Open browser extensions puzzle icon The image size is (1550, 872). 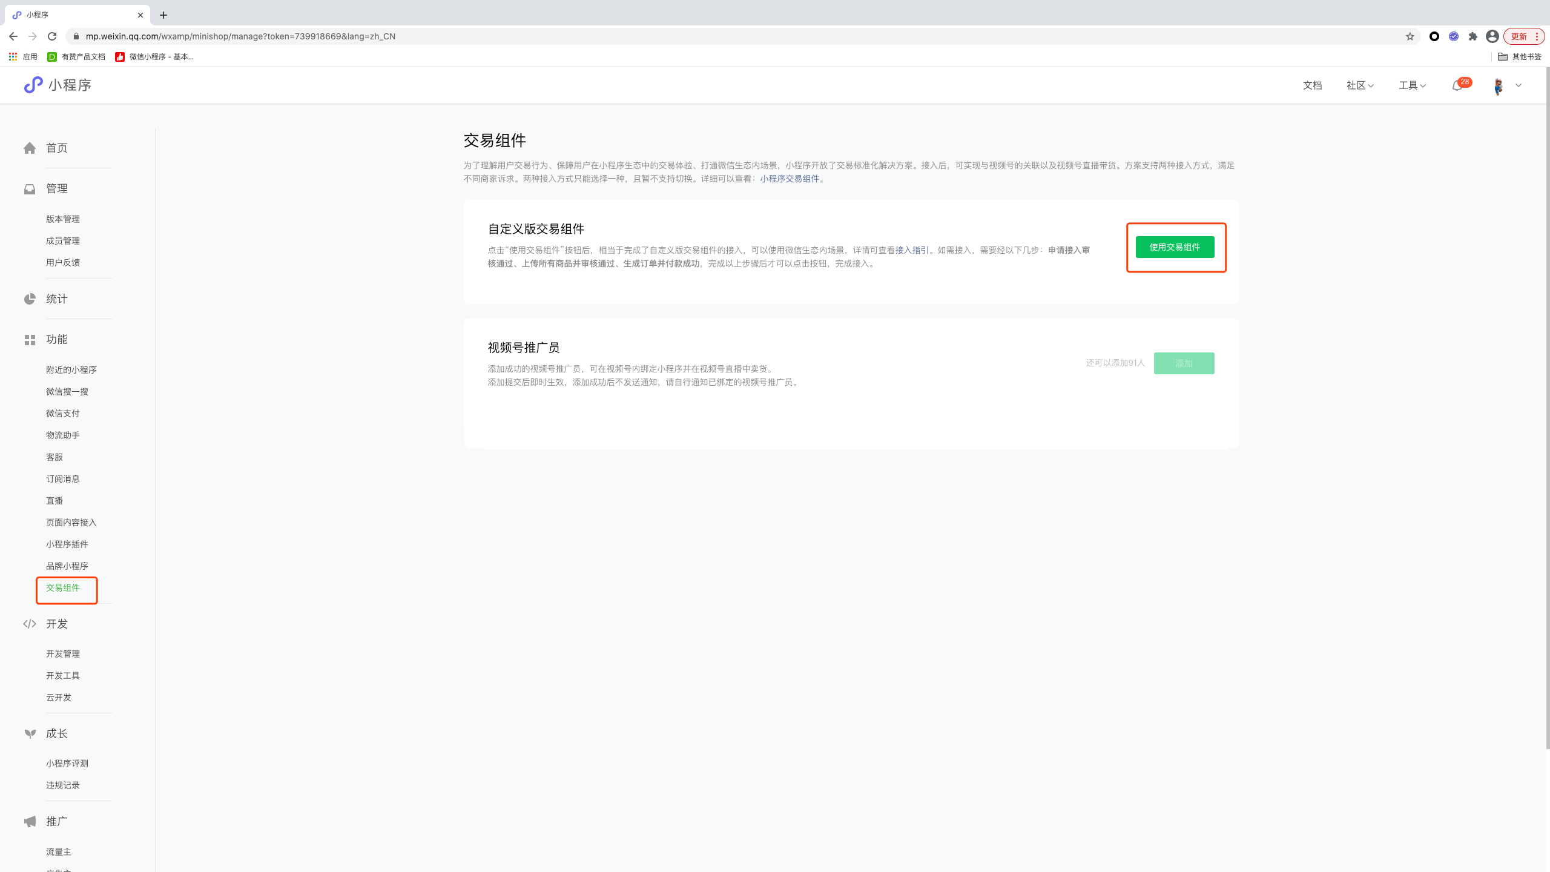coord(1473,36)
